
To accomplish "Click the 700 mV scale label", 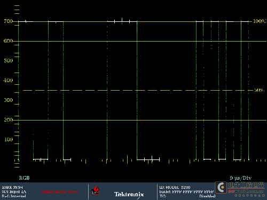I will click(8, 21).
